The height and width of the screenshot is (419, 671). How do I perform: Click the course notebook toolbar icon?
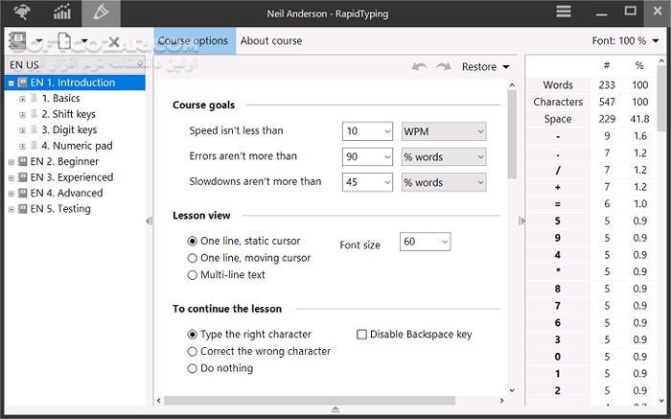pyautogui.click(x=19, y=41)
